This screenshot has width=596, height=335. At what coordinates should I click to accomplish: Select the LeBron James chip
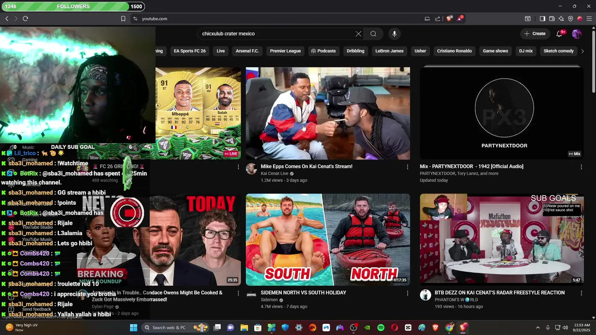(x=389, y=51)
